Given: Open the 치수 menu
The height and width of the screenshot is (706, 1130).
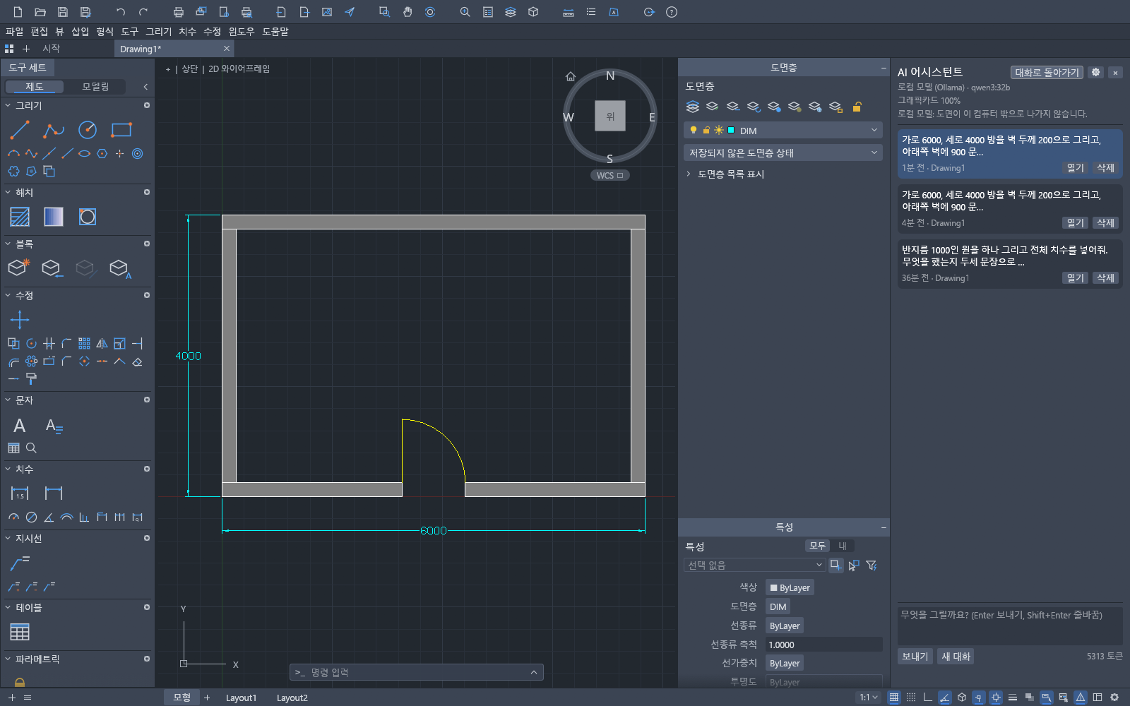Looking at the screenshot, I should pos(187,31).
